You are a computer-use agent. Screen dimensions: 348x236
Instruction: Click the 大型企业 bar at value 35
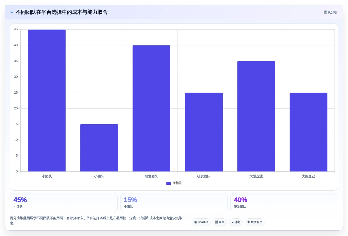pos(256,116)
